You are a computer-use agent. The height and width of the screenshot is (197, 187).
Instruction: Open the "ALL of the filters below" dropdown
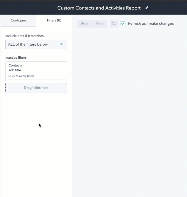click(36, 44)
